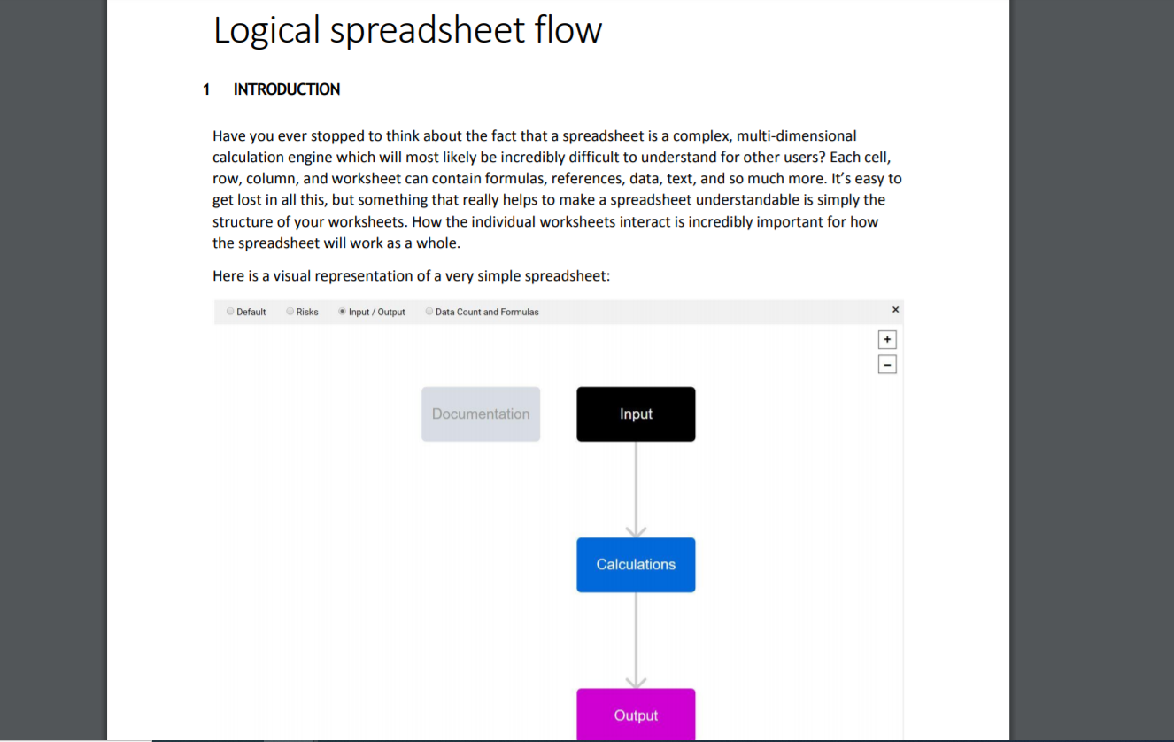The width and height of the screenshot is (1174, 742).
Task: Zoom out with the minus icon
Action: (887, 364)
